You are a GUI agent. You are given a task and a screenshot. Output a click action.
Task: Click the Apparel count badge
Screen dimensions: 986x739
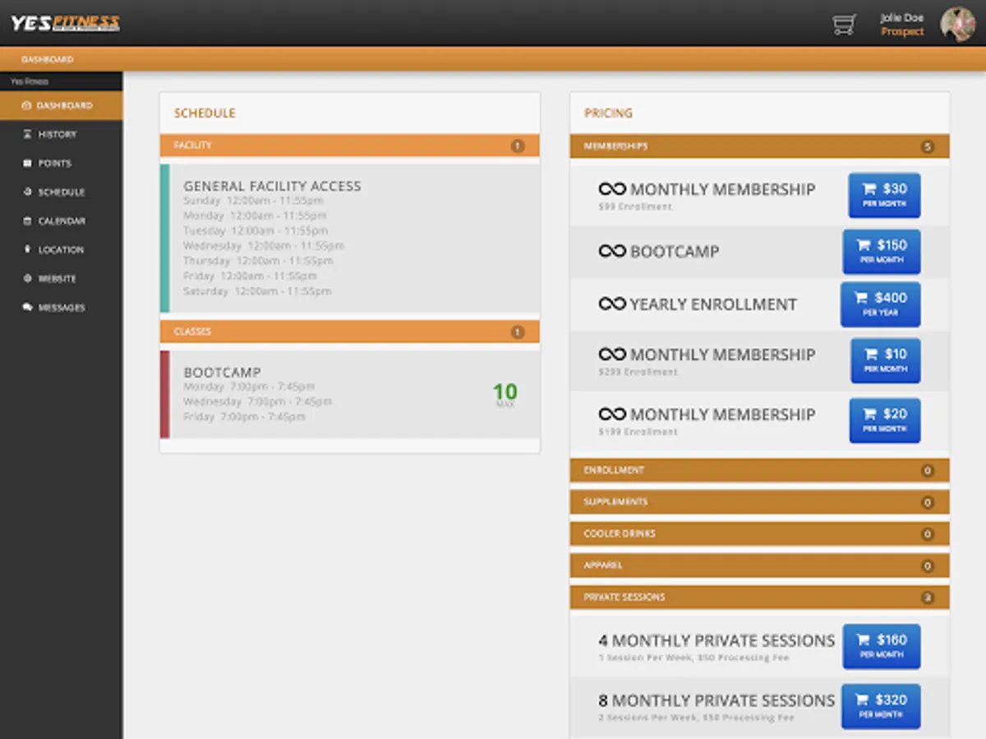[928, 567]
